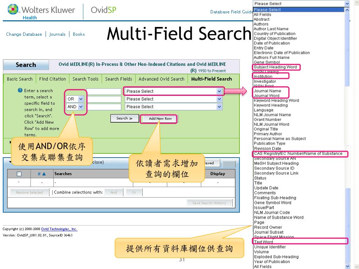Screen dimensions: 359x269
Task: Select Title field option
Action: (258, 183)
